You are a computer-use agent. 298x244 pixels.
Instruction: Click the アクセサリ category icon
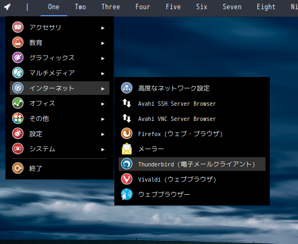point(18,27)
